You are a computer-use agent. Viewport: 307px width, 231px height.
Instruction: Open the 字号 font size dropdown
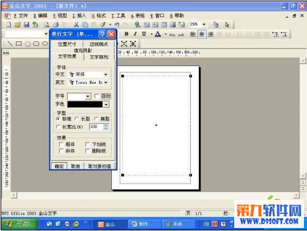(88, 96)
